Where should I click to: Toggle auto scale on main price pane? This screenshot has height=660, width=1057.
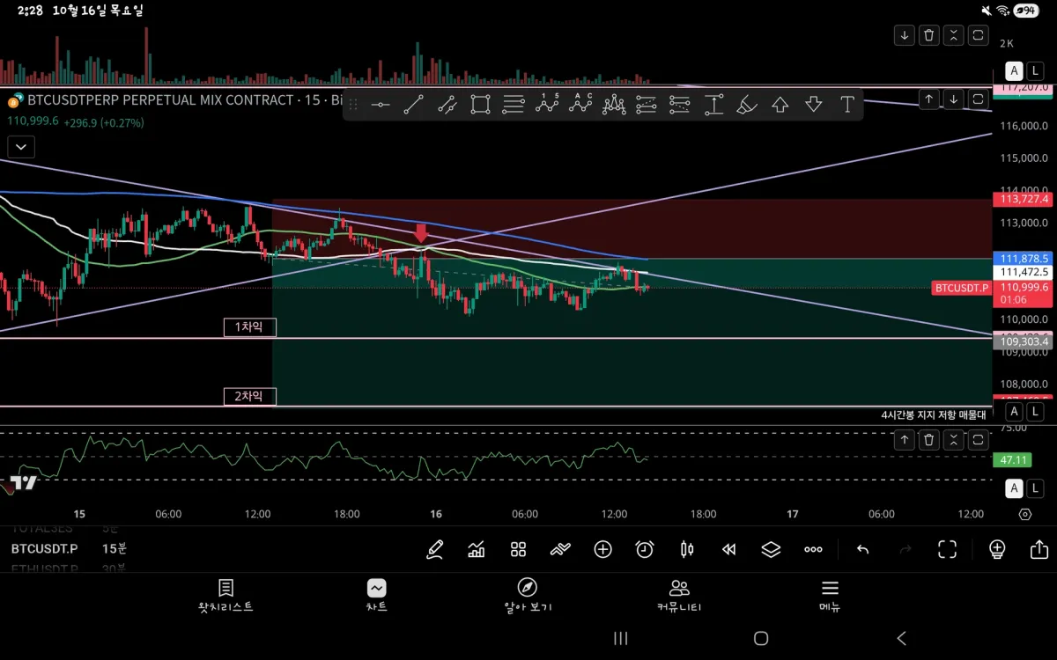point(1014,411)
